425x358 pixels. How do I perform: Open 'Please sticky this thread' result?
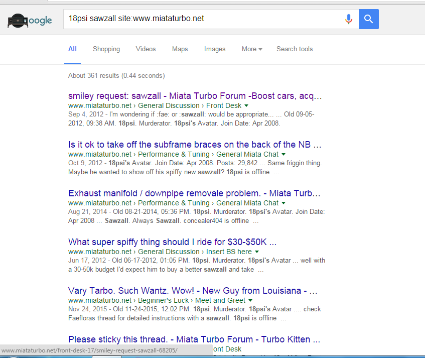(x=194, y=339)
